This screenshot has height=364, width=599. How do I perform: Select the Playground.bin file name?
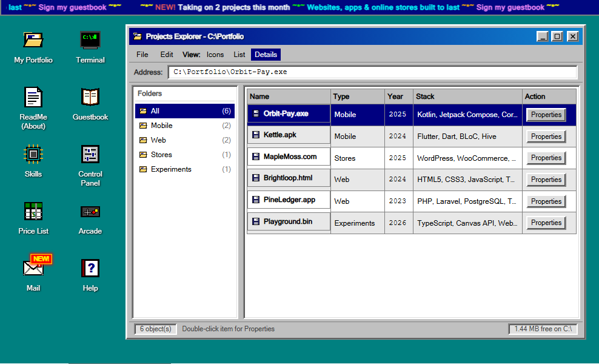[287, 221]
